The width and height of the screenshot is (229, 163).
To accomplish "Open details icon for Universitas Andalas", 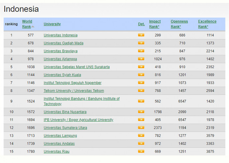I will coord(141,143).
